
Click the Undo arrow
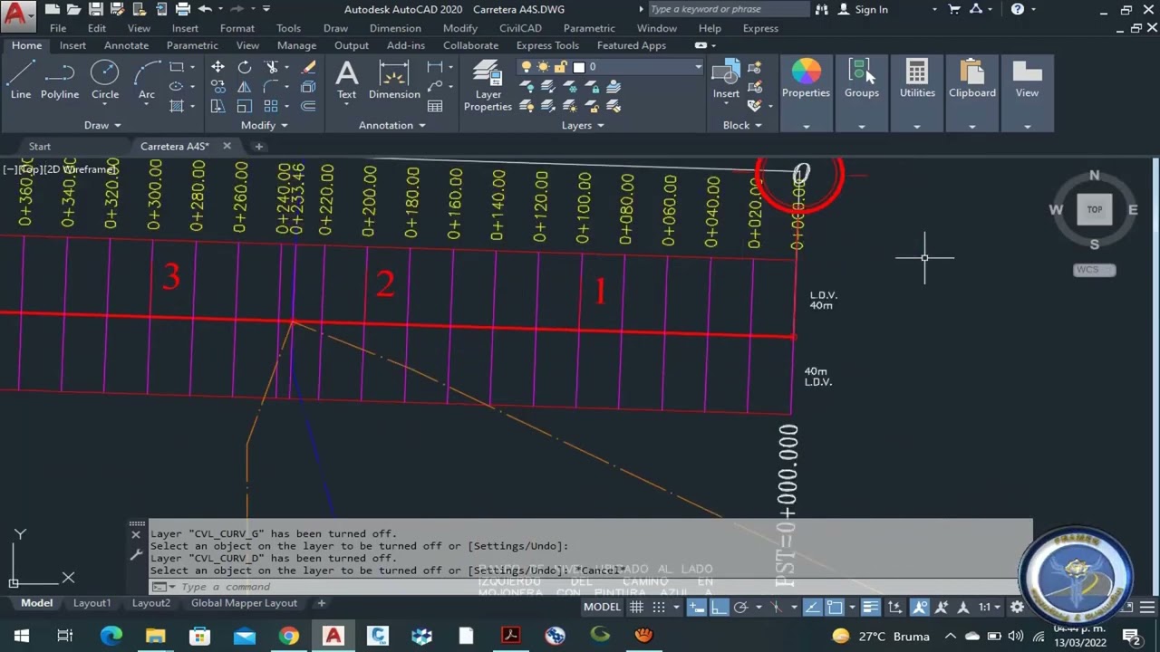pyautogui.click(x=205, y=9)
